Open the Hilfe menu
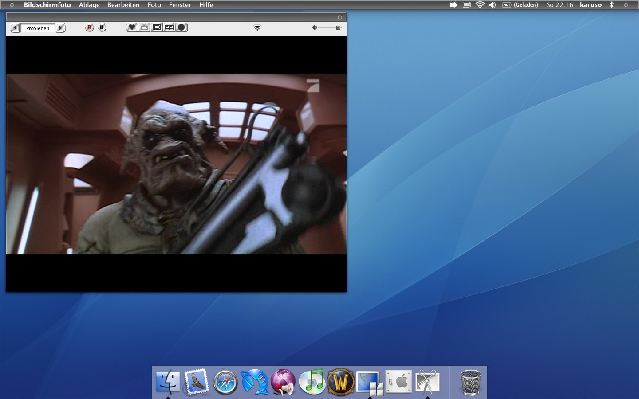This screenshot has height=399, width=639. point(206,5)
